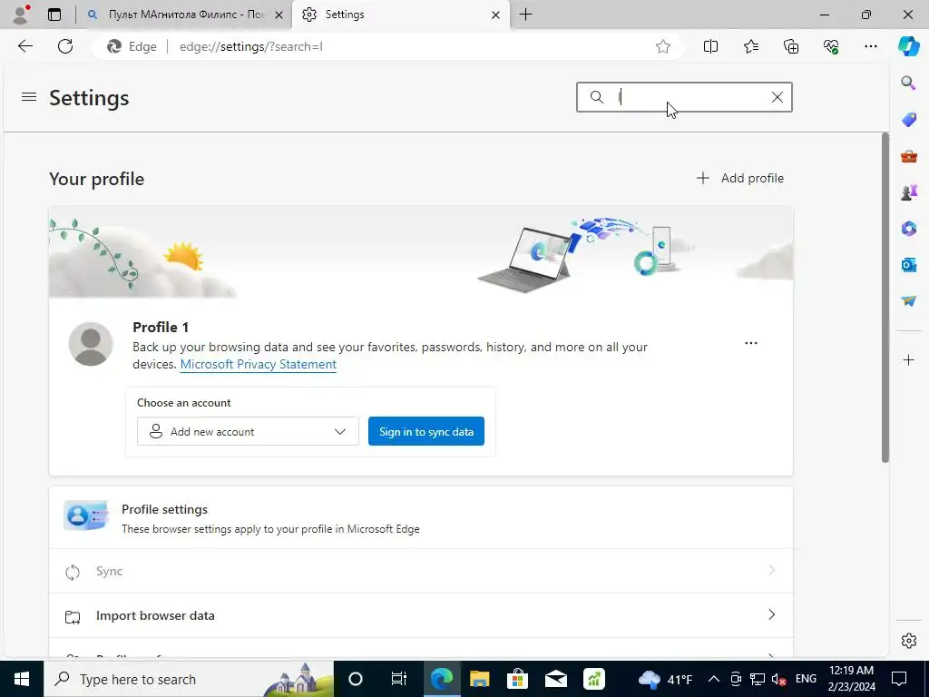Viewport: 929px width, 697px height.
Task: Open Microsoft Store from taskbar
Action: coord(517,679)
